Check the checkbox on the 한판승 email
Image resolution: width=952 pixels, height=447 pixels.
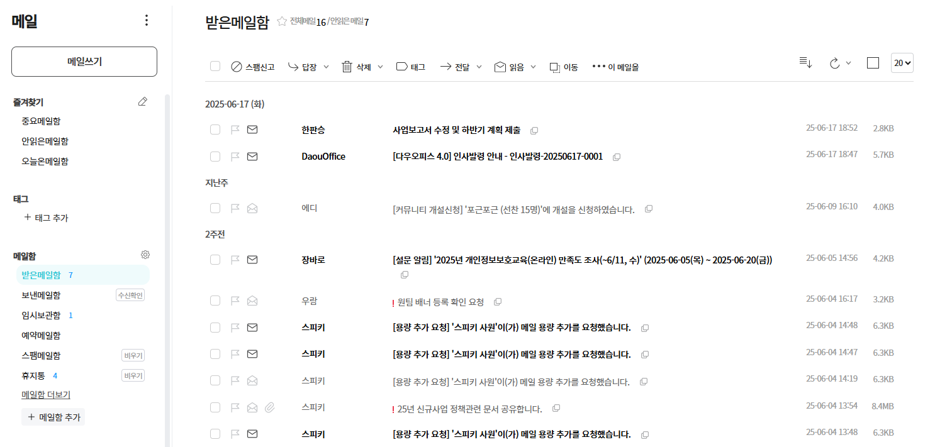tap(215, 130)
